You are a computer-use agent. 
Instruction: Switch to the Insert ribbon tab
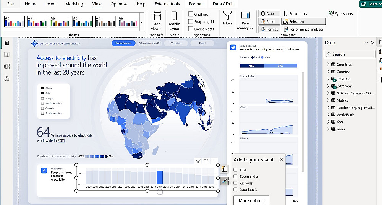click(x=51, y=4)
